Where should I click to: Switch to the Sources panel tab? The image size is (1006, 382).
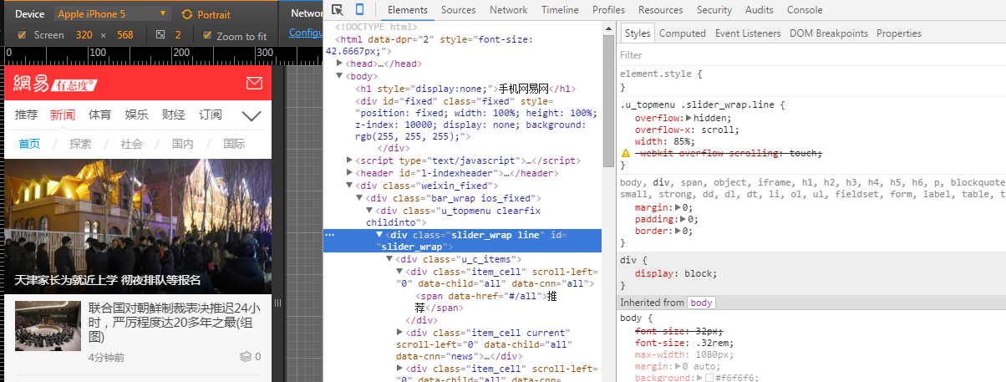tap(459, 10)
